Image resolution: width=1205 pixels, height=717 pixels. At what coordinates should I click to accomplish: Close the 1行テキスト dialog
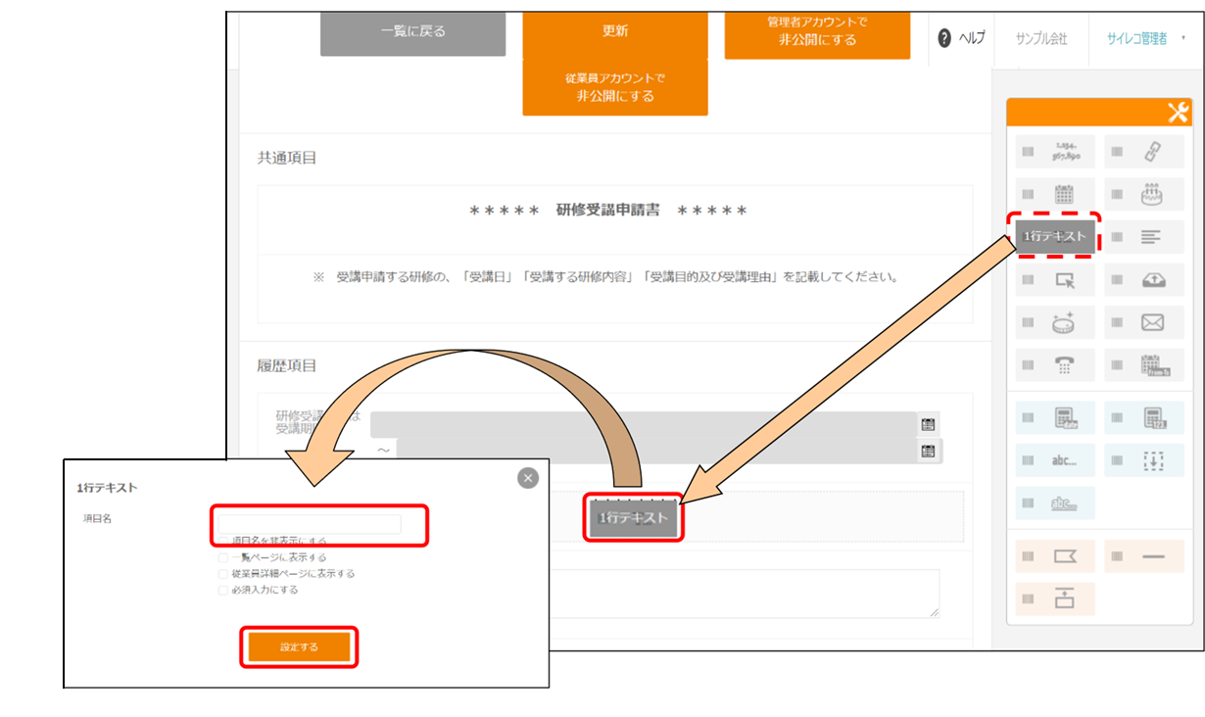point(528,478)
